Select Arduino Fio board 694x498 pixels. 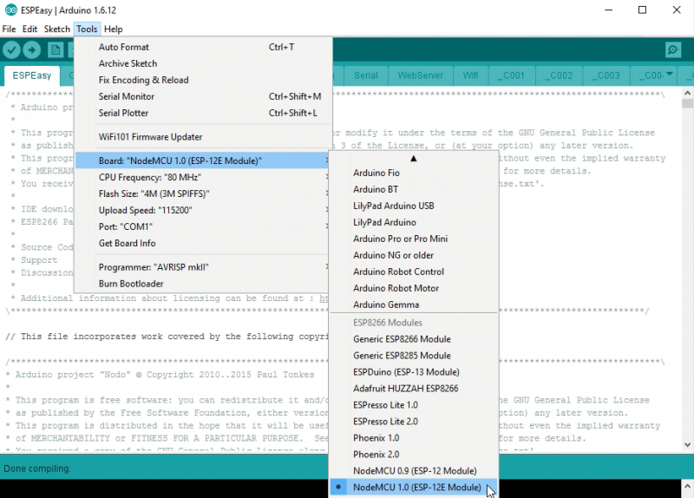(x=414, y=173)
